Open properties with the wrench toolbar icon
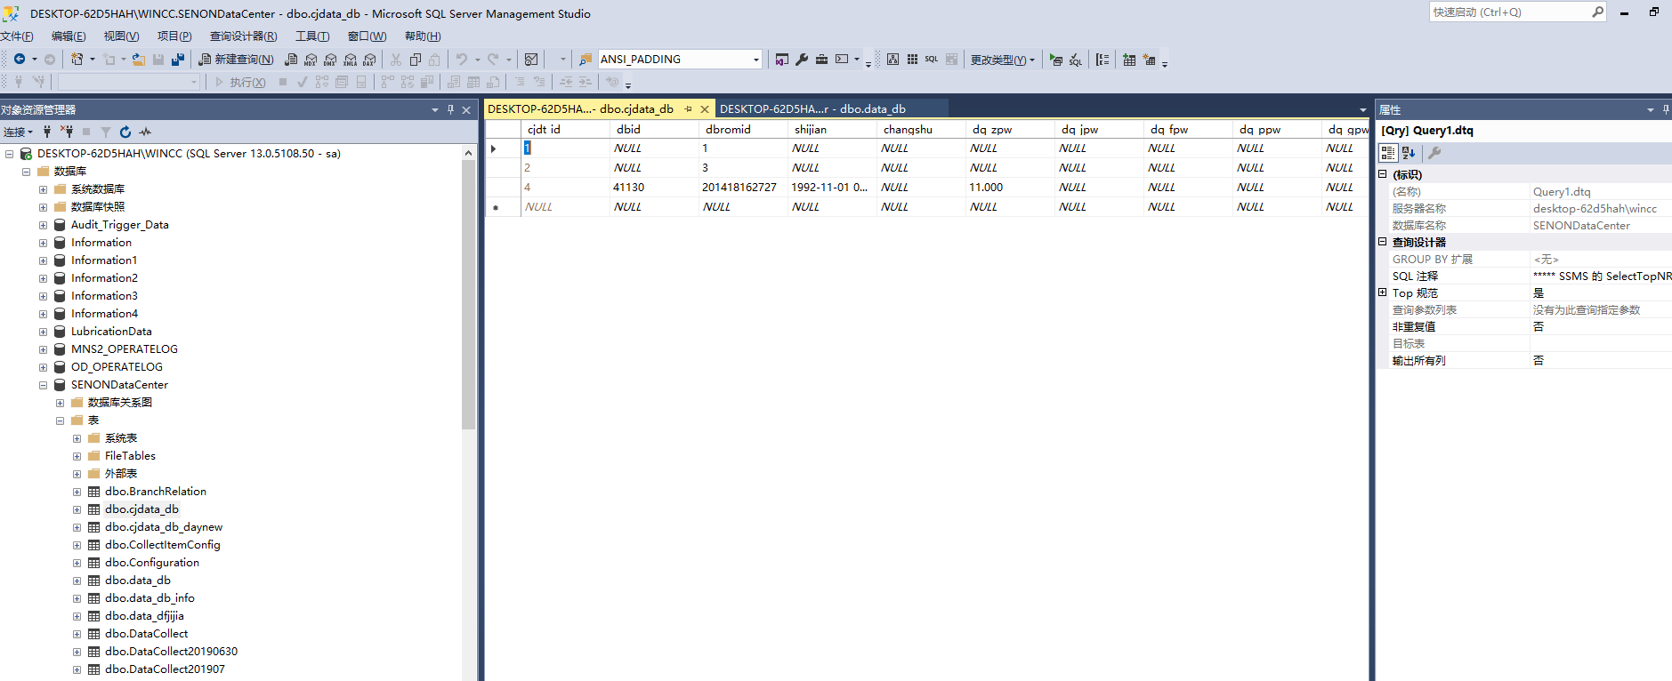Viewport: 1672px width, 681px height. coord(802,60)
